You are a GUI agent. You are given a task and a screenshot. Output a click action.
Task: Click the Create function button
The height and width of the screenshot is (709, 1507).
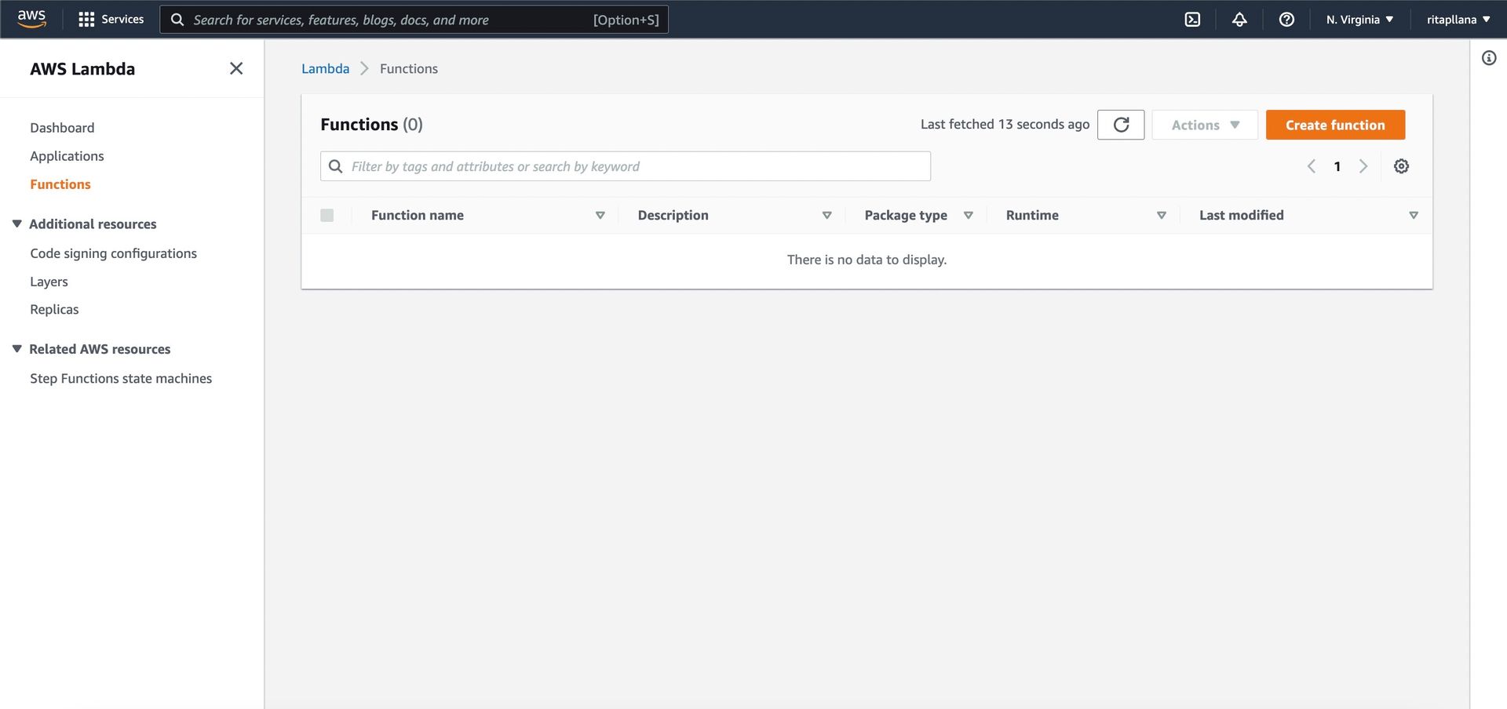pos(1335,125)
